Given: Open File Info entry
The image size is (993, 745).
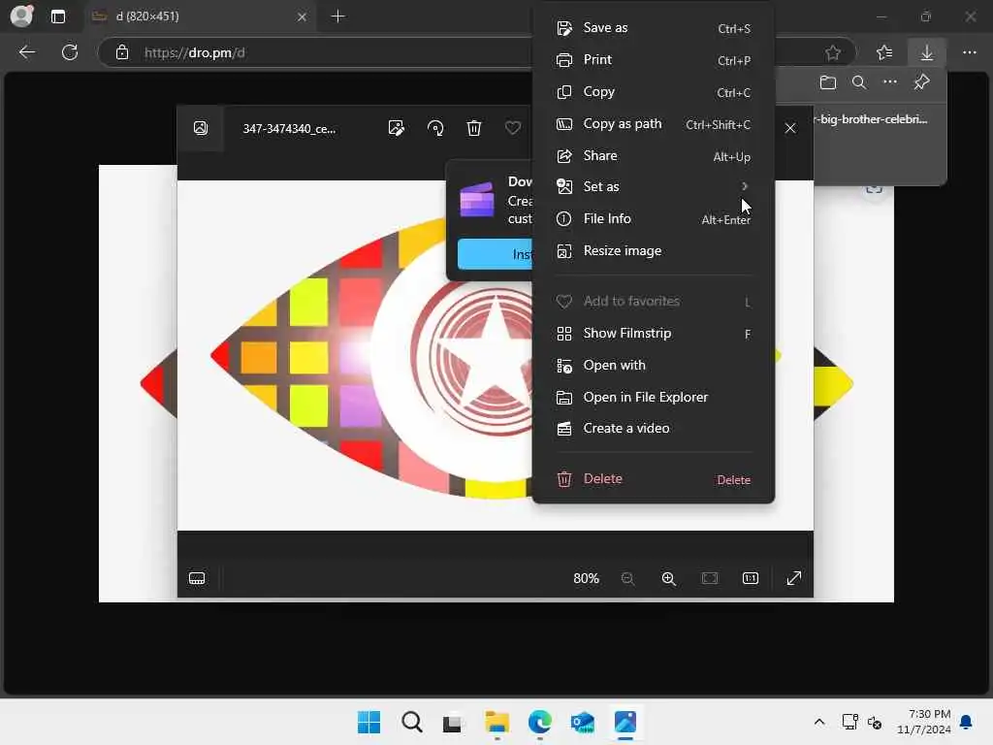Looking at the screenshot, I should [x=653, y=218].
